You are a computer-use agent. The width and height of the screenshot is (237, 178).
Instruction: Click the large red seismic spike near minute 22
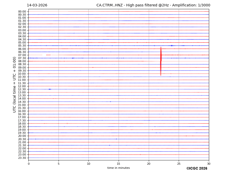point(161,61)
